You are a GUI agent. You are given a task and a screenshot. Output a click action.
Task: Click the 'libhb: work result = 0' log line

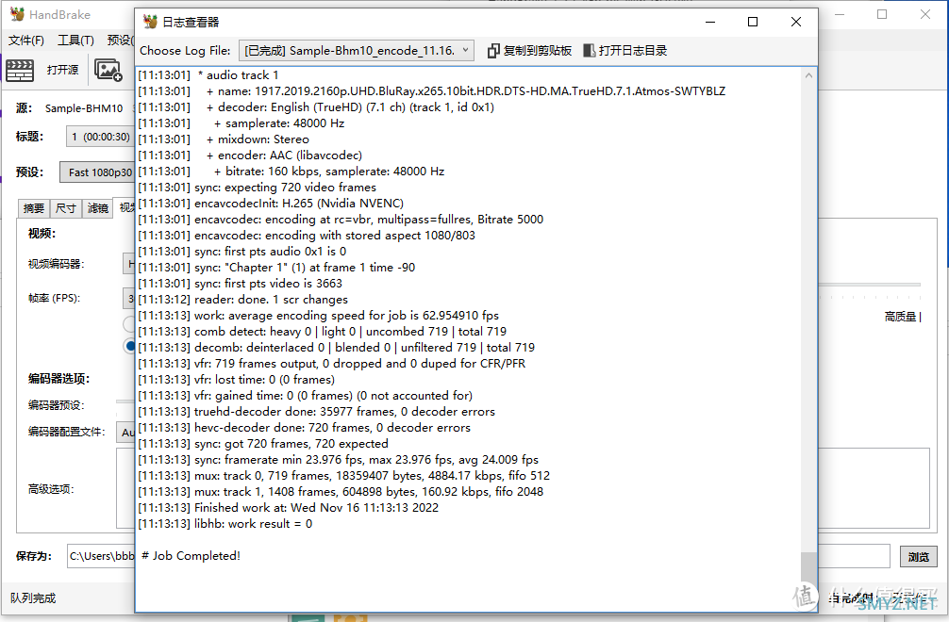225,524
